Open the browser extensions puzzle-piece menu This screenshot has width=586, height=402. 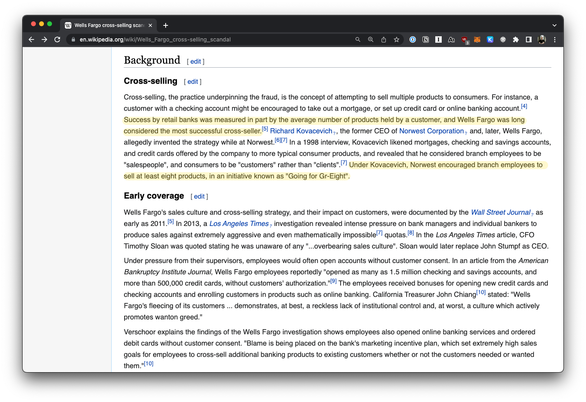(516, 39)
